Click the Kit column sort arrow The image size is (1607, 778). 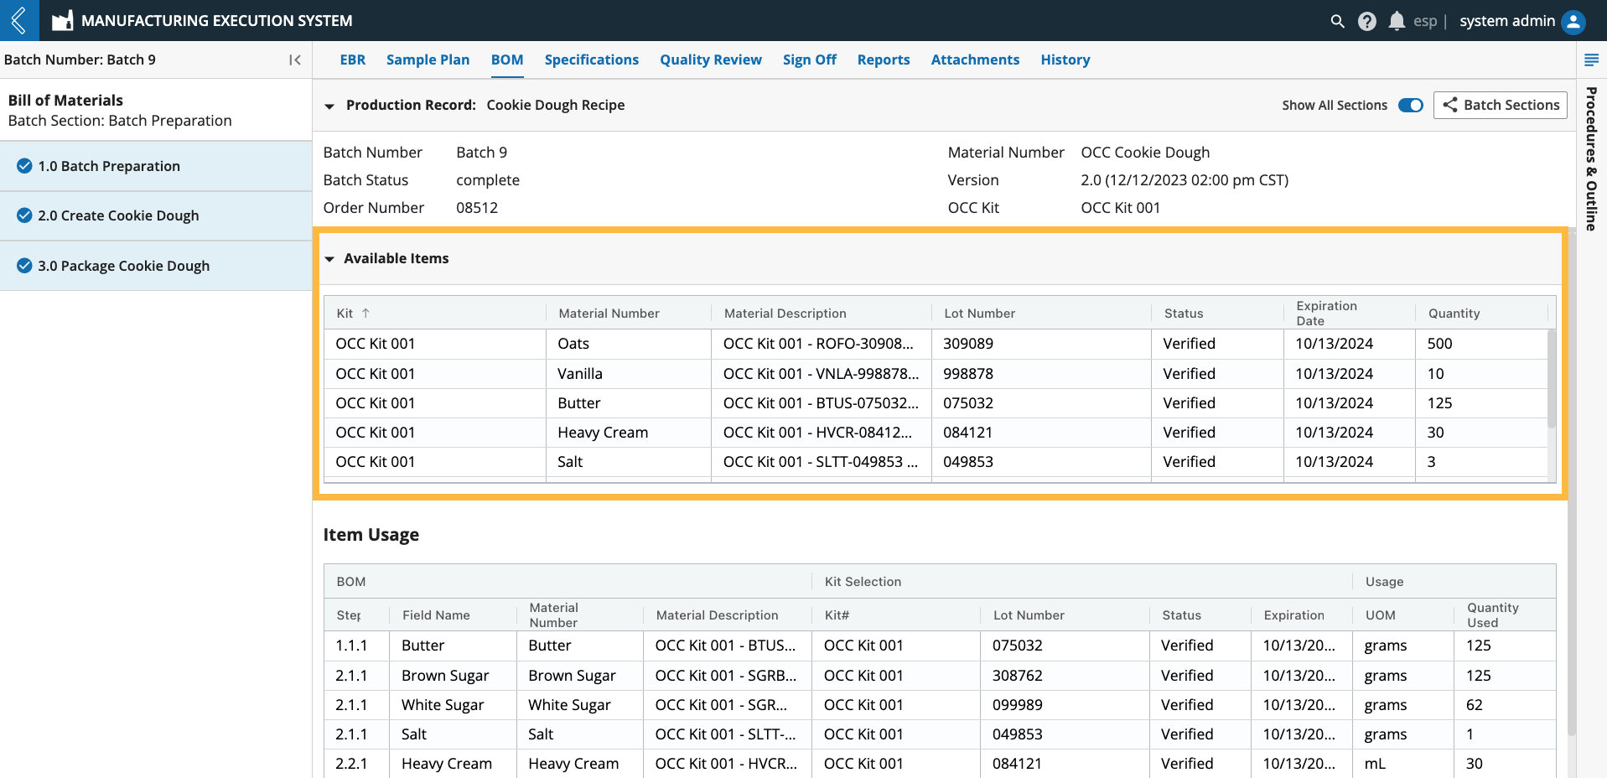pos(365,313)
